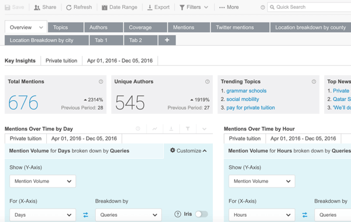Open the Share dialog

(x=45, y=7)
